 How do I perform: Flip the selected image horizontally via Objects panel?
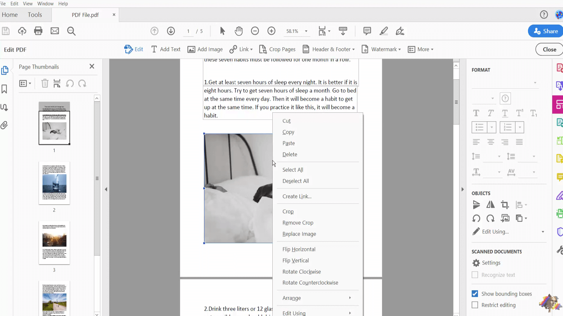(491, 205)
